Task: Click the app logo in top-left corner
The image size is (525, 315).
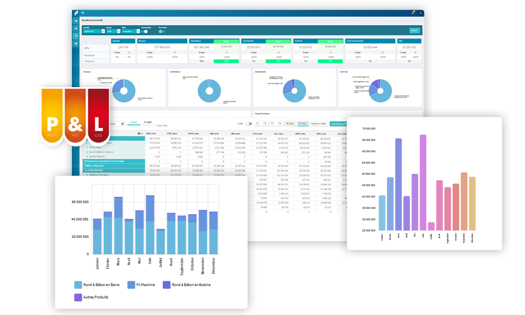Action: coord(76,12)
